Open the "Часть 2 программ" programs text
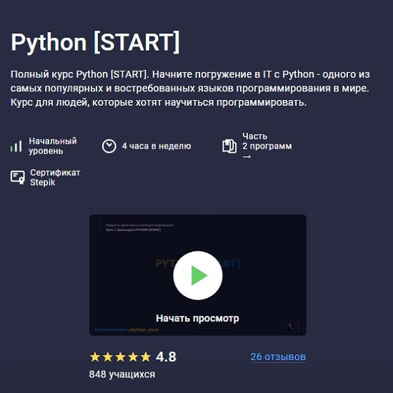 tap(267, 141)
